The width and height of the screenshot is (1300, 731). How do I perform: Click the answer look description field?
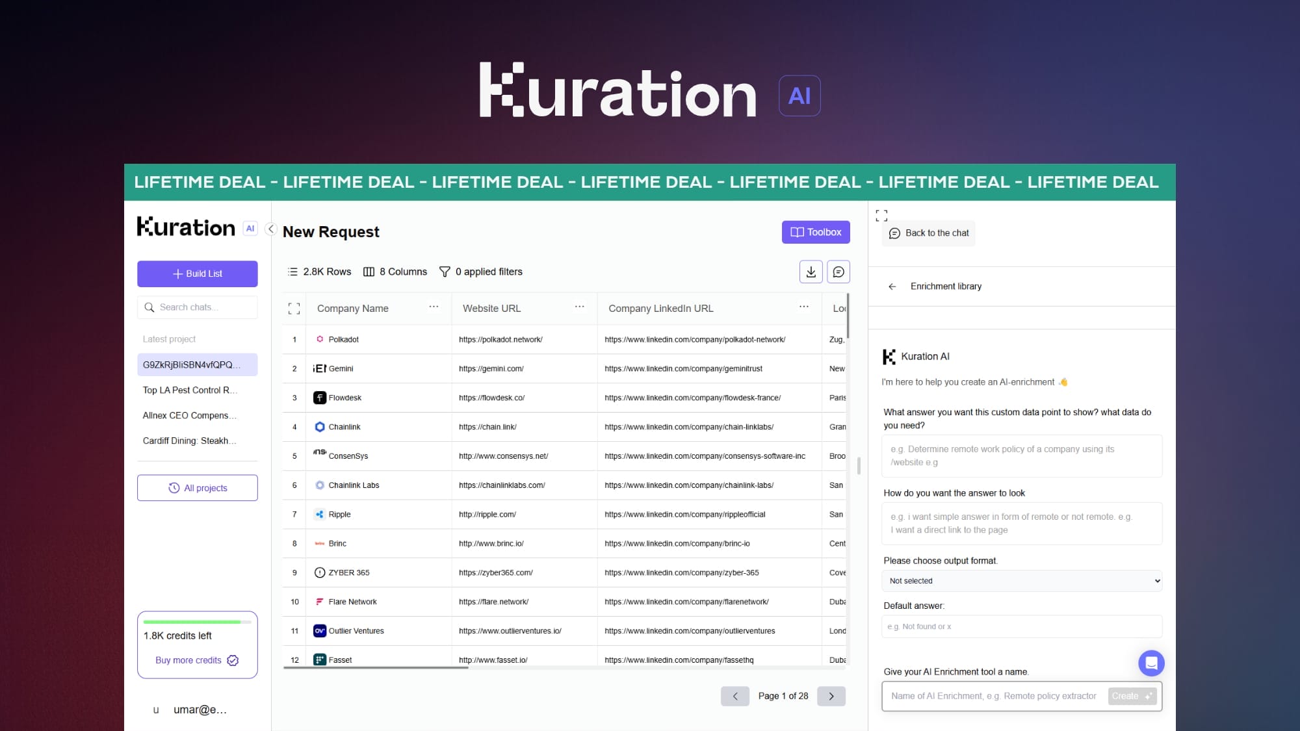pyautogui.click(x=1022, y=524)
